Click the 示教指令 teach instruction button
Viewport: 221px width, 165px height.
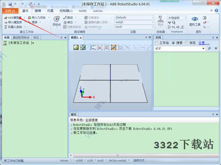point(92,17)
